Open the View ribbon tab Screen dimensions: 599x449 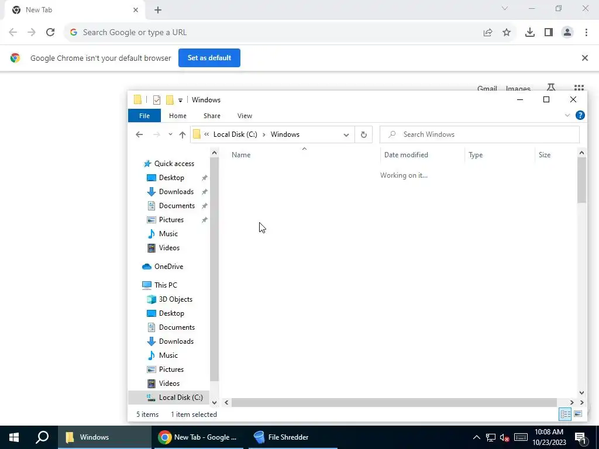pos(245,116)
